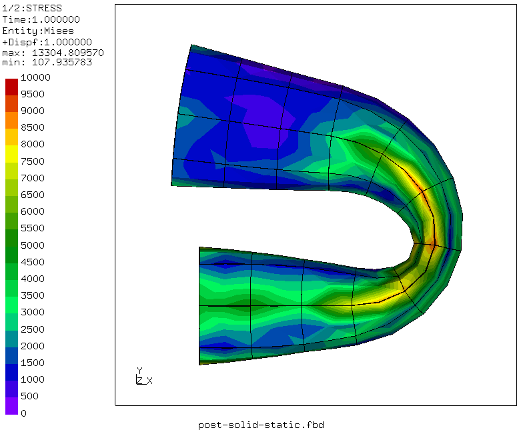523x448 pixels.
Task: Click the legend value 5000
Action: tap(32, 245)
